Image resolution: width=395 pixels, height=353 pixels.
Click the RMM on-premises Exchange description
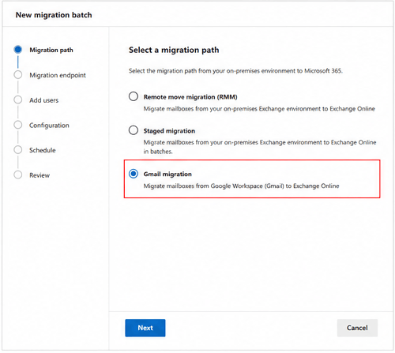pyautogui.click(x=259, y=109)
